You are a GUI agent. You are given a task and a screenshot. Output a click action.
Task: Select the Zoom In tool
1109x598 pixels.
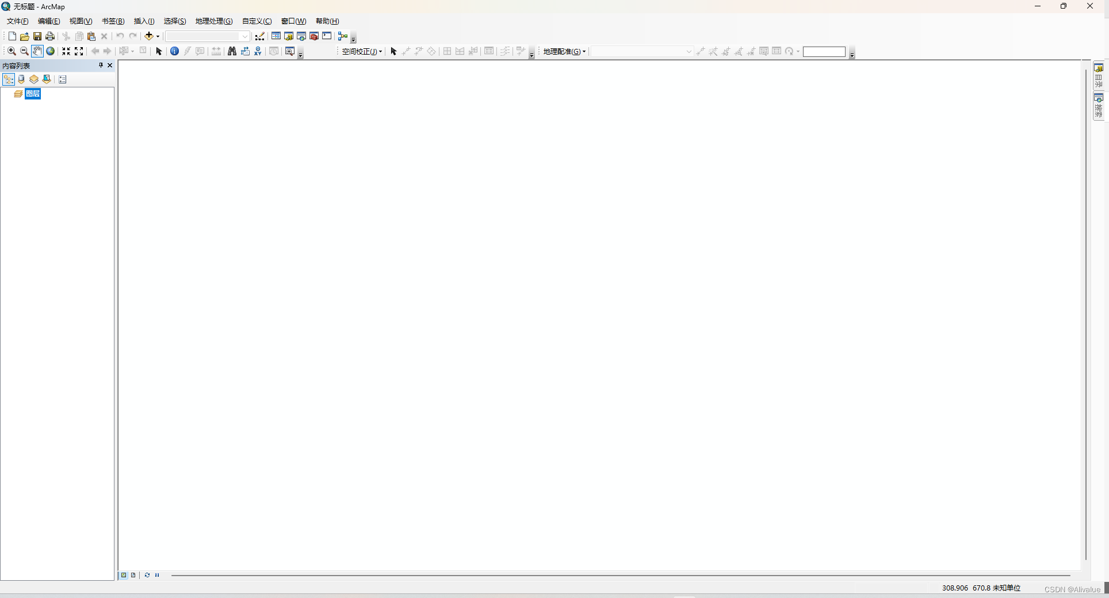pos(12,51)
